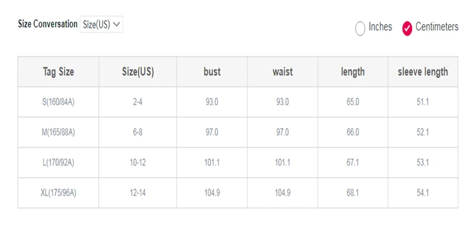
Task: Click the dropdown chevron arrow beside Size(US)
Action: click(117, 25)
